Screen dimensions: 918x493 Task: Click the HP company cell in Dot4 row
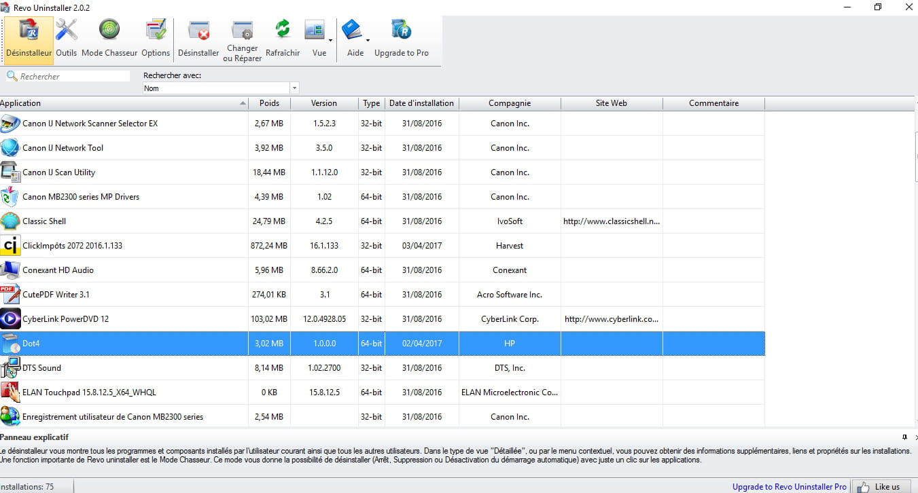tap(510, 344)
